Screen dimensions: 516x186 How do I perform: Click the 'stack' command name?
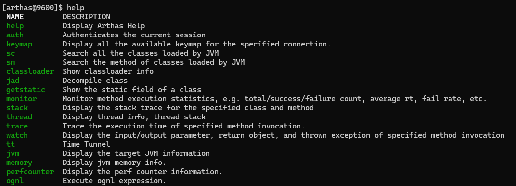pyautogui.click(x=17, y=108)
